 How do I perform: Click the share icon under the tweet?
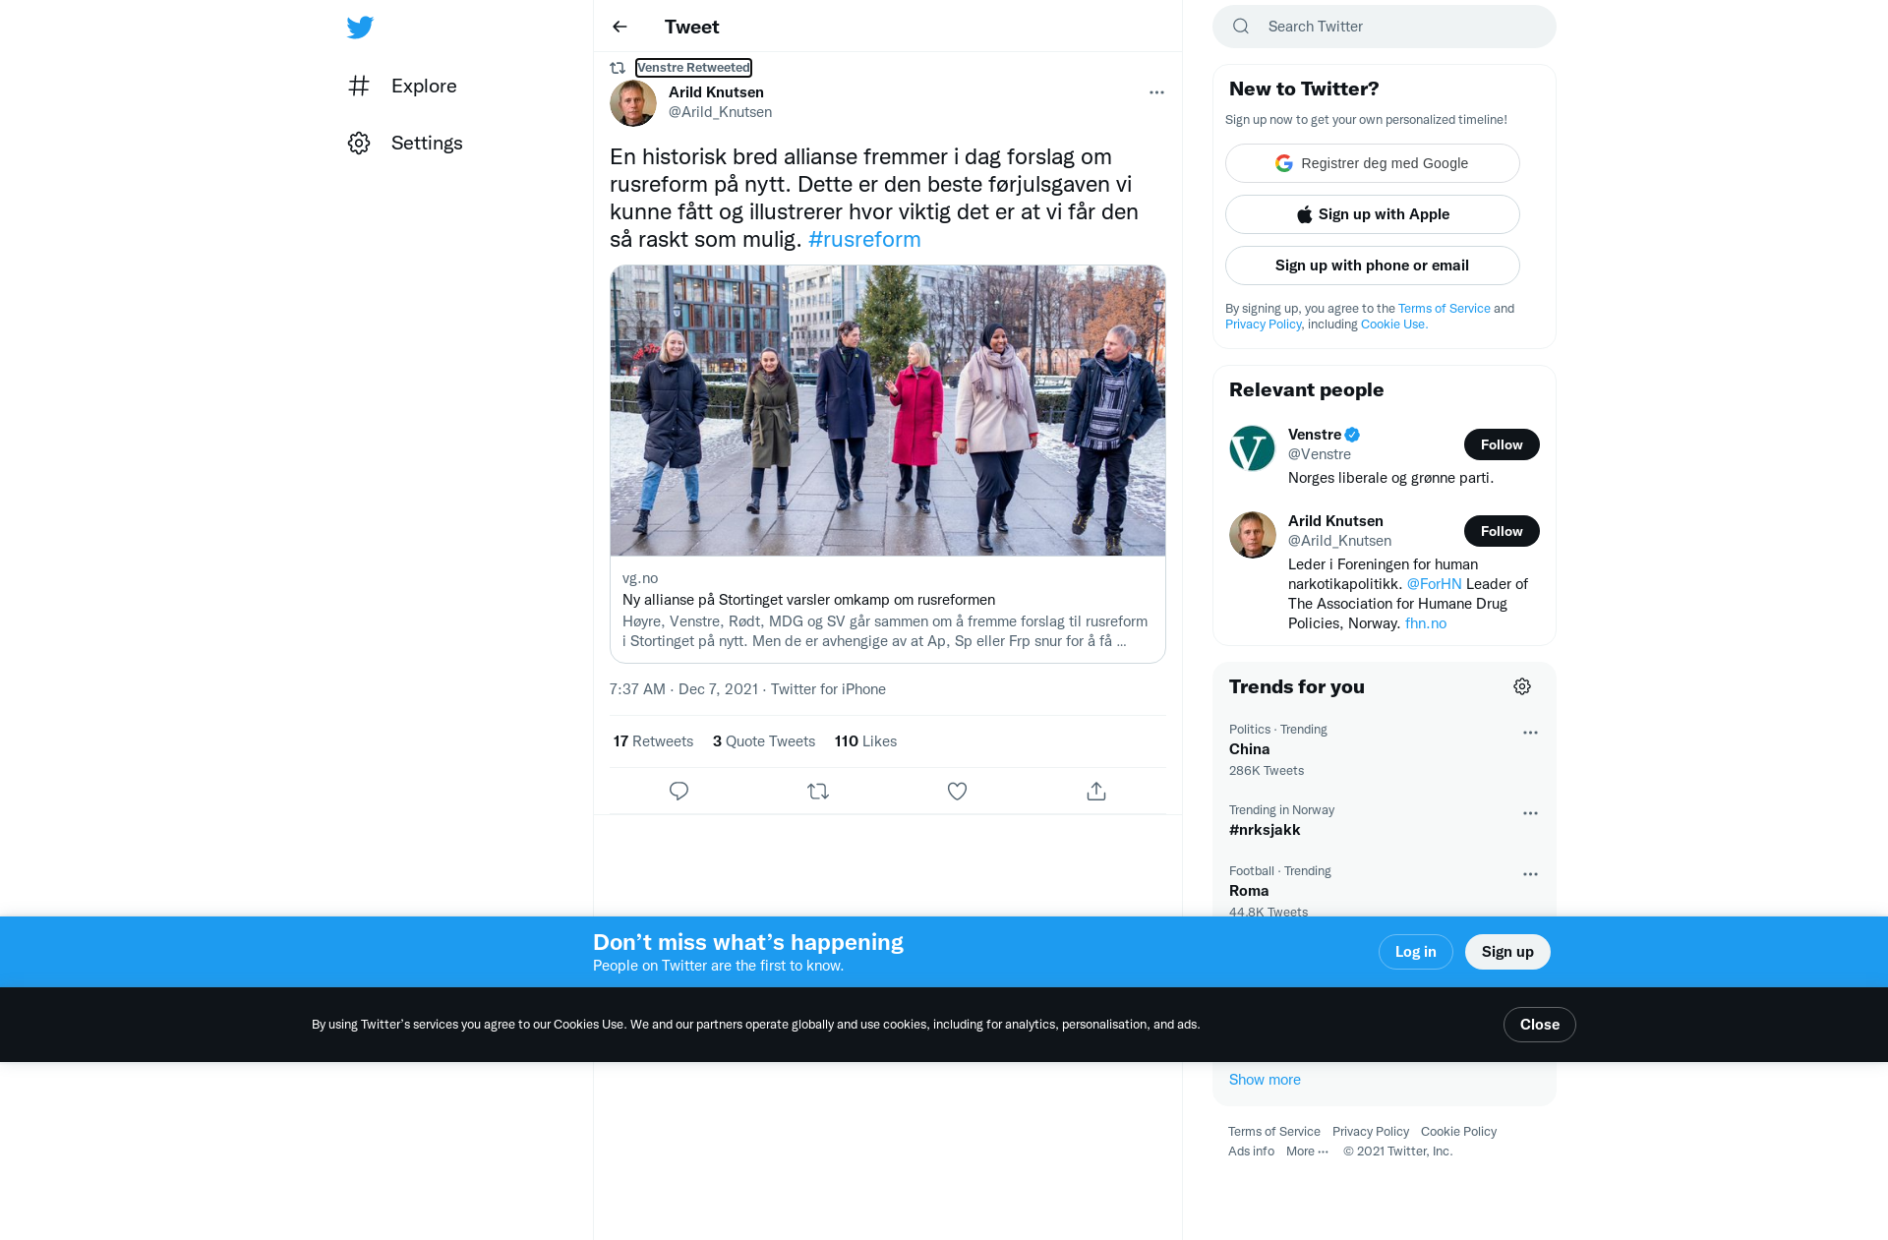[1096, 791]
